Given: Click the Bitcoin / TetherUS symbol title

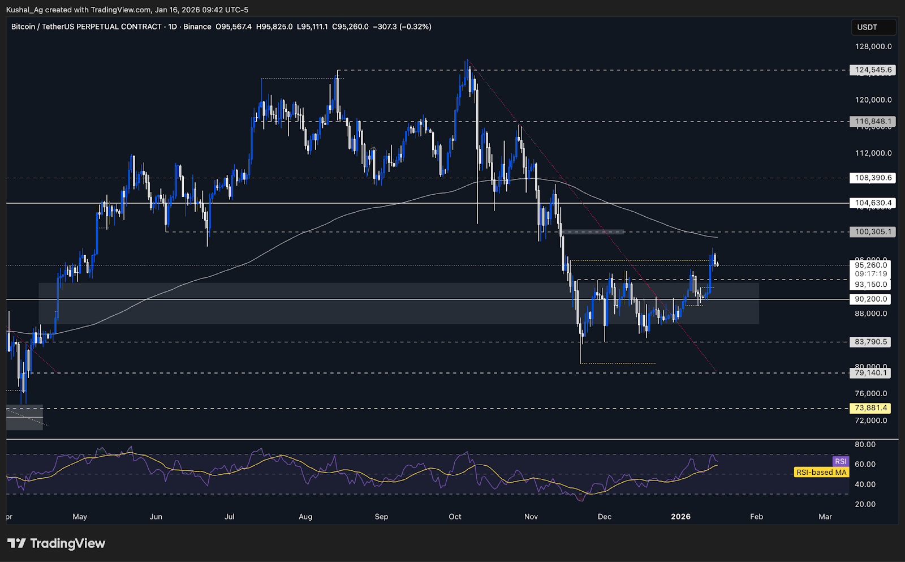Looking at the screenshot, I should [86, 27].
